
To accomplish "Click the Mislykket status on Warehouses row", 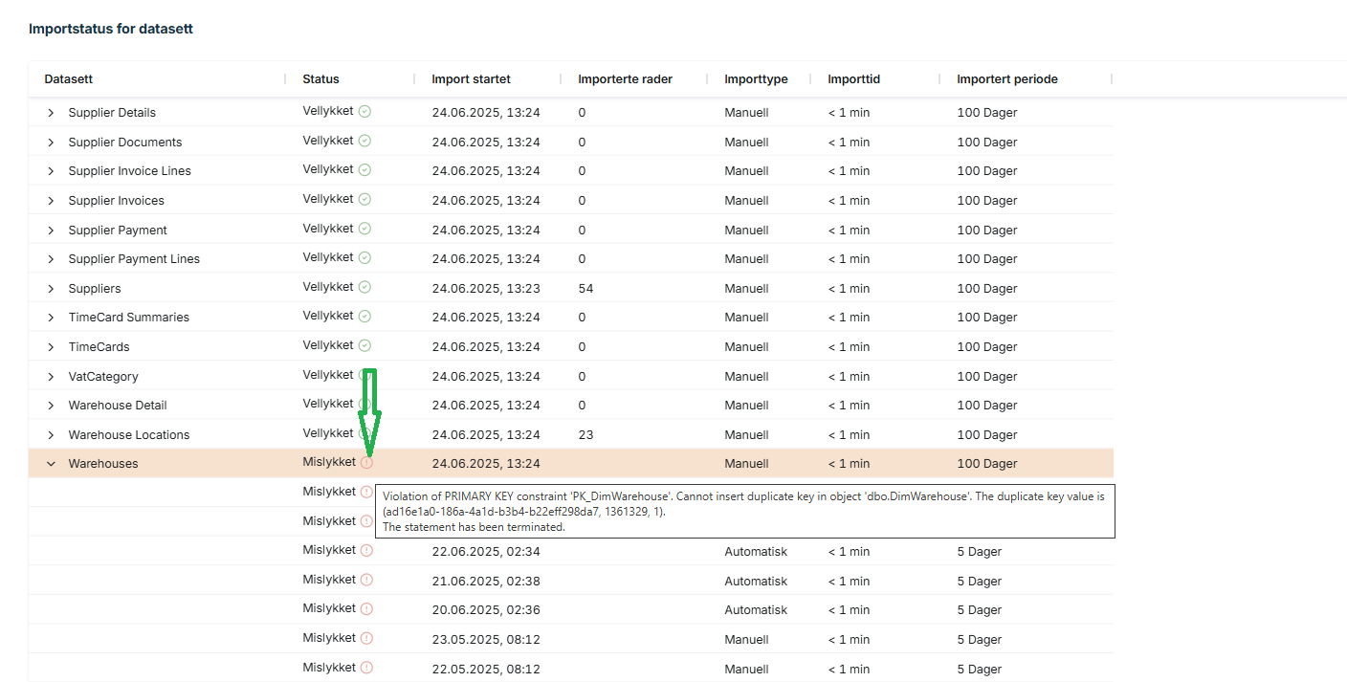I will pyautogui.click(x=329, y=462).
